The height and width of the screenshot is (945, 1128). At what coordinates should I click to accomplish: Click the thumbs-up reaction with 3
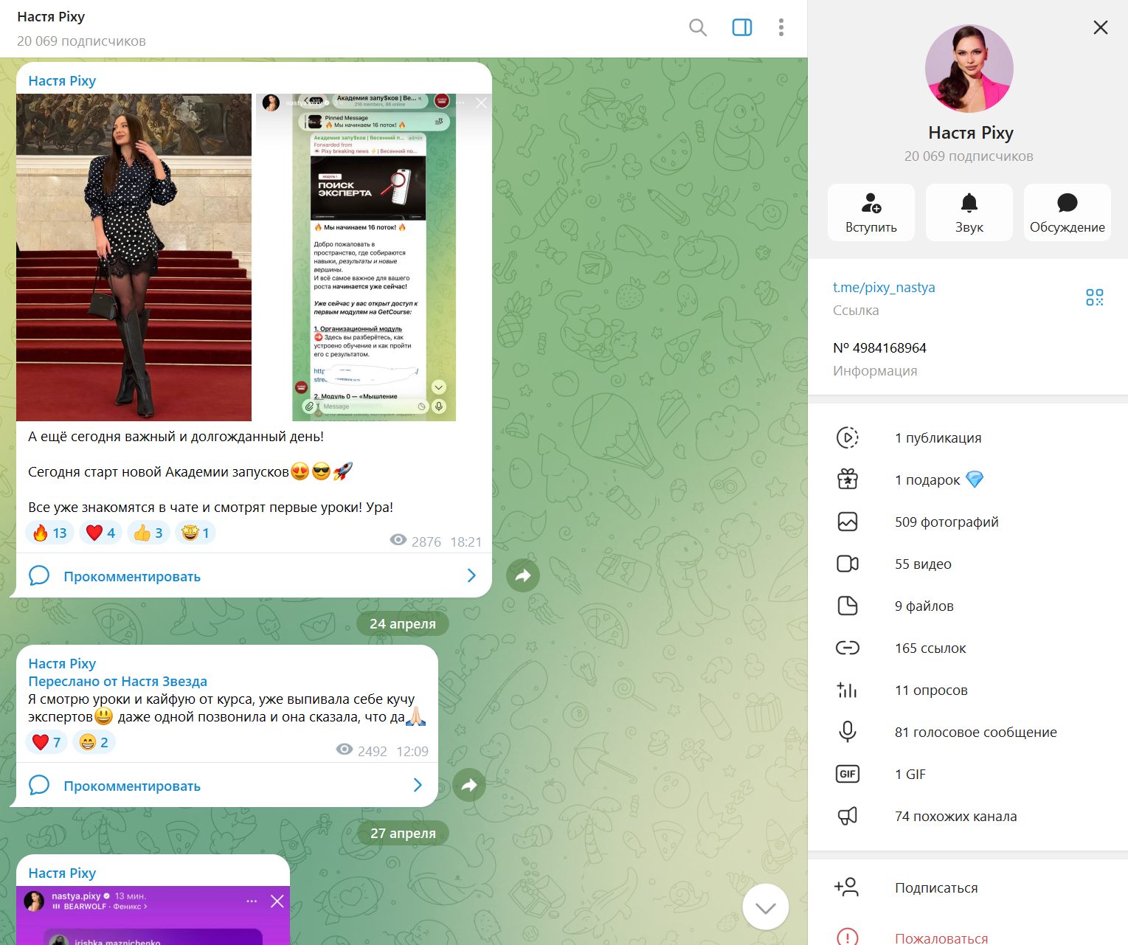(148, 533)
